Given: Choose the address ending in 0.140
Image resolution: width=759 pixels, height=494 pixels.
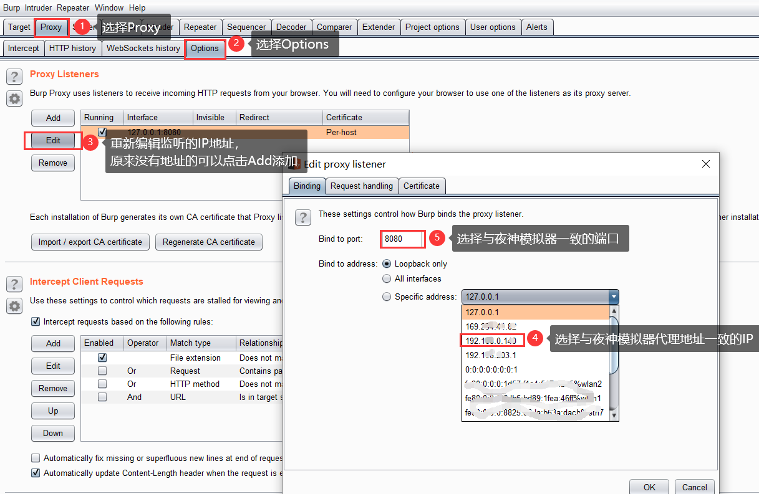Looking at the screenshot, I should click(535, 341).
